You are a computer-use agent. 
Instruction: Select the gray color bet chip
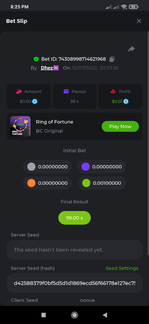(31, 167)
